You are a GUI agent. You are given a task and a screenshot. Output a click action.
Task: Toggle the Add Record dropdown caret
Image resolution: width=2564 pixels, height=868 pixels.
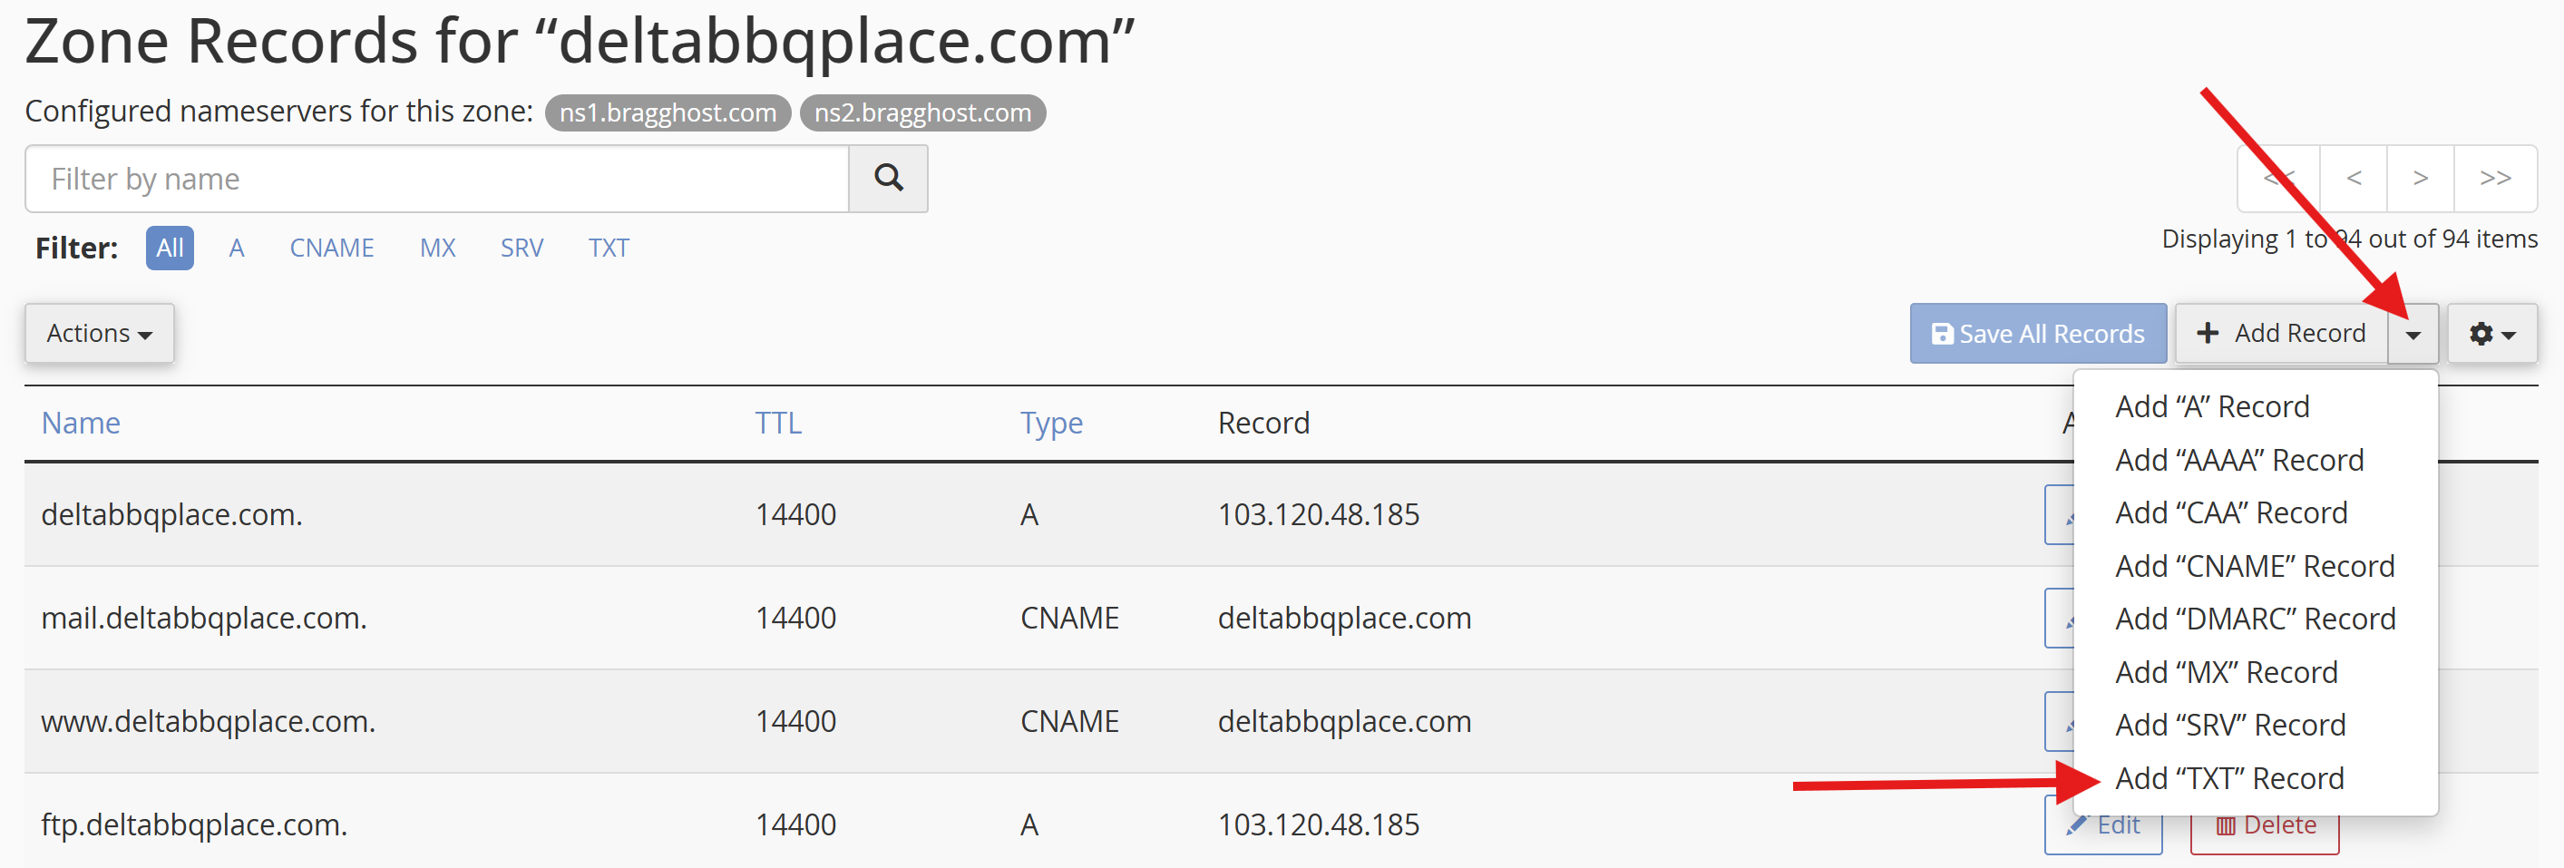coord(2413,335)
